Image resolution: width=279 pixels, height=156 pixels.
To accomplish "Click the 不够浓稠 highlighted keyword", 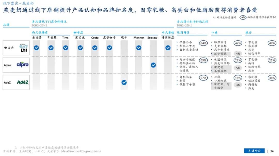I will (220, 71).
